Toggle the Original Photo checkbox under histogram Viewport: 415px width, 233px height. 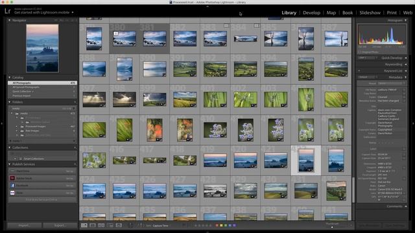tap(359, 52)
